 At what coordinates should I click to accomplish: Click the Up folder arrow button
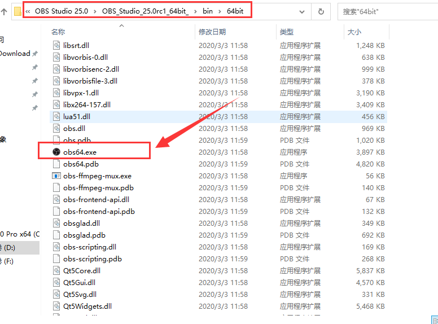4,11
